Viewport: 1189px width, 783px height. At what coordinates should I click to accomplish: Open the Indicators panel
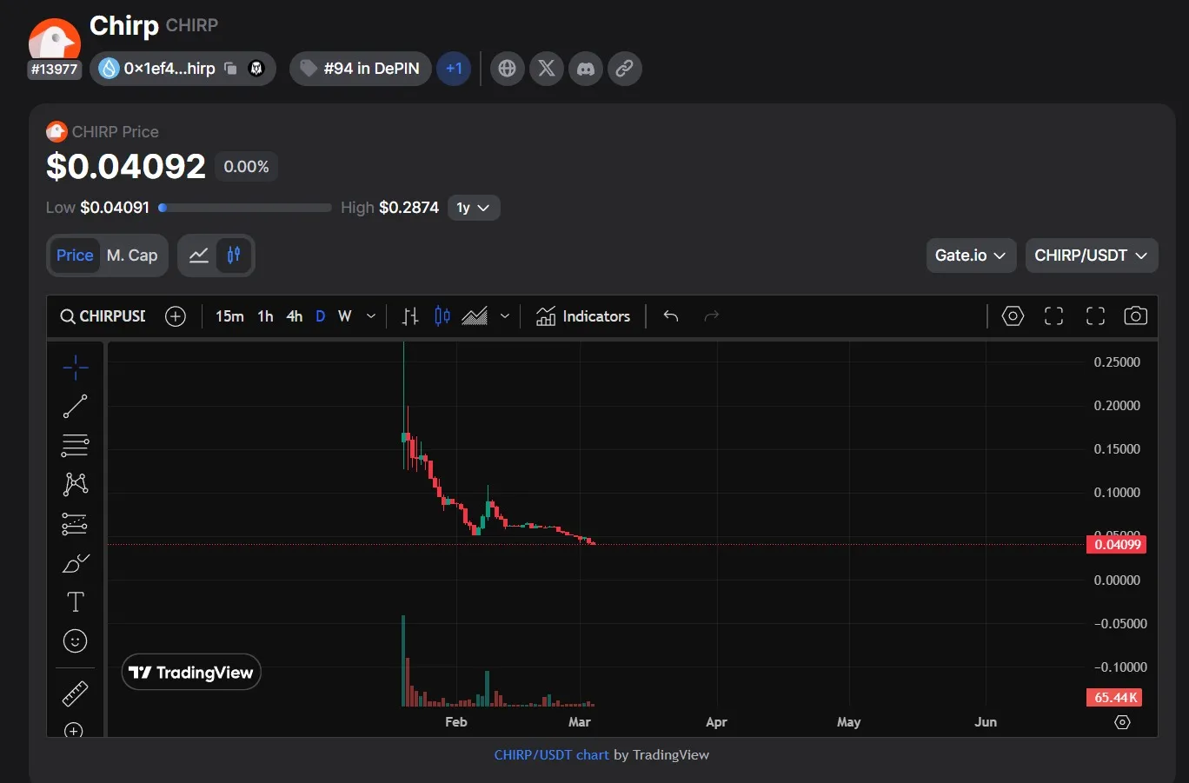click(x=583, y=316)
